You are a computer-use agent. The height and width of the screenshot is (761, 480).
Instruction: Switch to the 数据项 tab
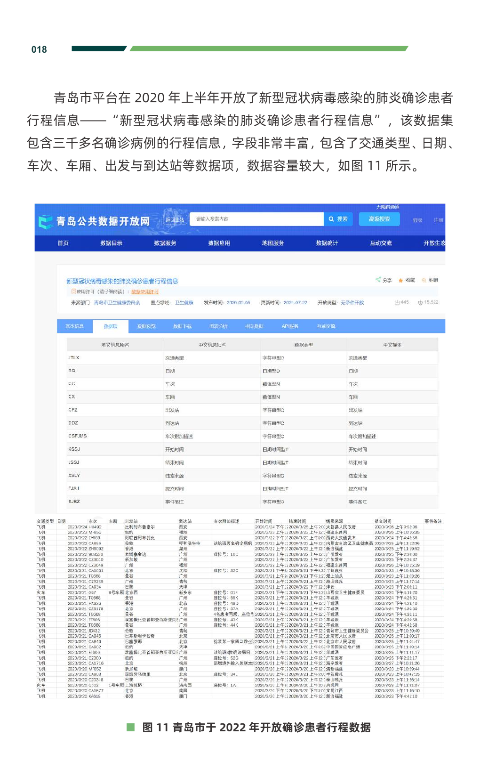(x=110, y=326)
